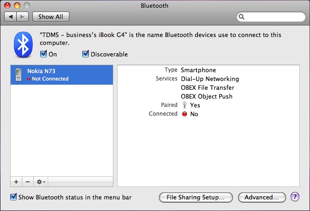The width and height of the screenshot is (310, 211).
Task: Click the Smartphone type value
Action: point(198,70)
